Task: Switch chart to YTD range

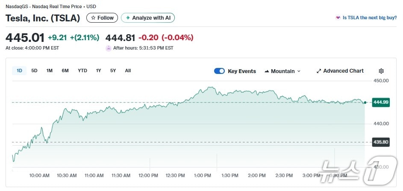Action: pos(82,71)
